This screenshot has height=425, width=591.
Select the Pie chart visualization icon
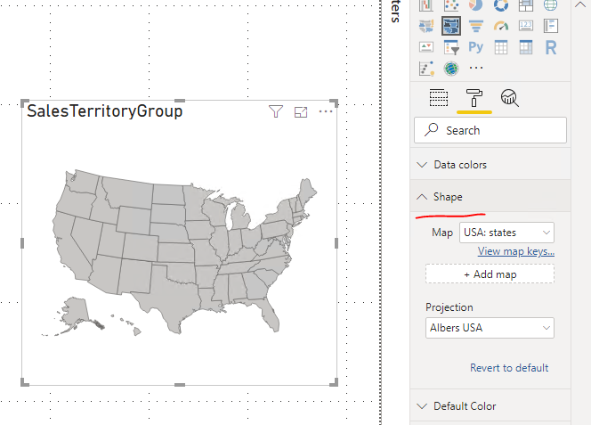point(476,5)
